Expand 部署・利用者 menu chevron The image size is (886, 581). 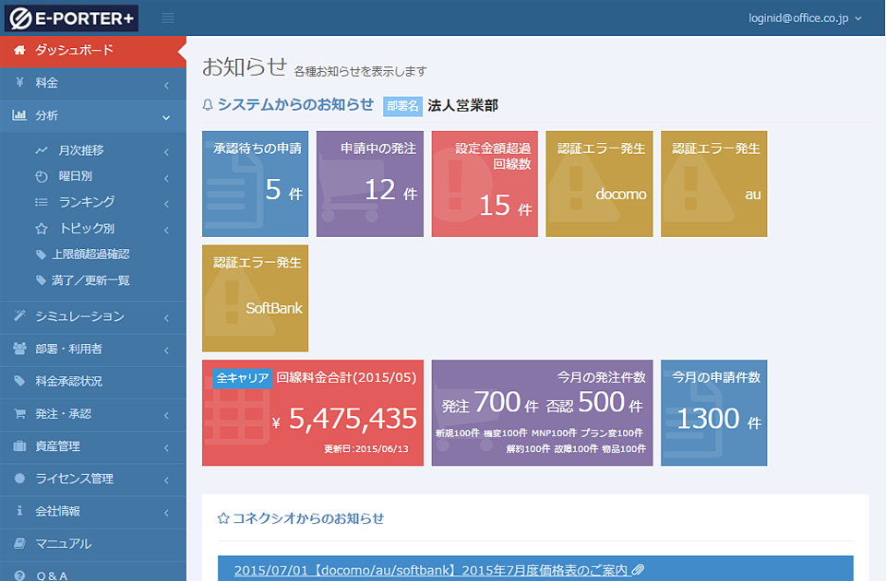pos(166,350)
